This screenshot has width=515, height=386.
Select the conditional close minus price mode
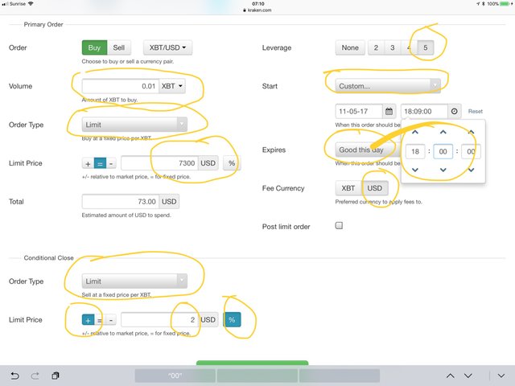(111, 320)
